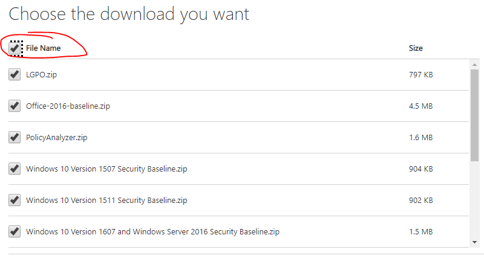Click Windows 10 Version 1507 Security Baseline.zip
Image resolution: width=484 pixels, height=267 pixels.
tap(106, 169)
